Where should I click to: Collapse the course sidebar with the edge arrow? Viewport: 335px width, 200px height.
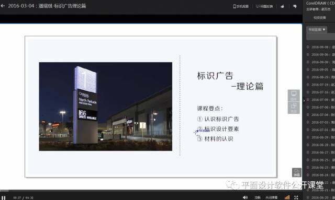(304, 100)
